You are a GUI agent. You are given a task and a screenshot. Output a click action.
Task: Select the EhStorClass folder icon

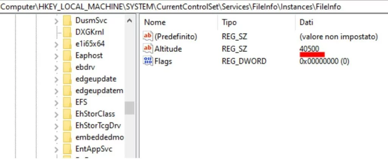click(67, 114)
